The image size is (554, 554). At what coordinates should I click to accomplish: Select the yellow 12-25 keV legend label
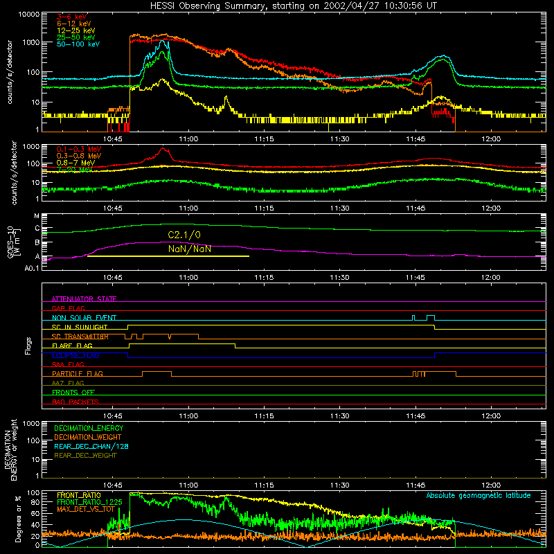click(76, 30)
